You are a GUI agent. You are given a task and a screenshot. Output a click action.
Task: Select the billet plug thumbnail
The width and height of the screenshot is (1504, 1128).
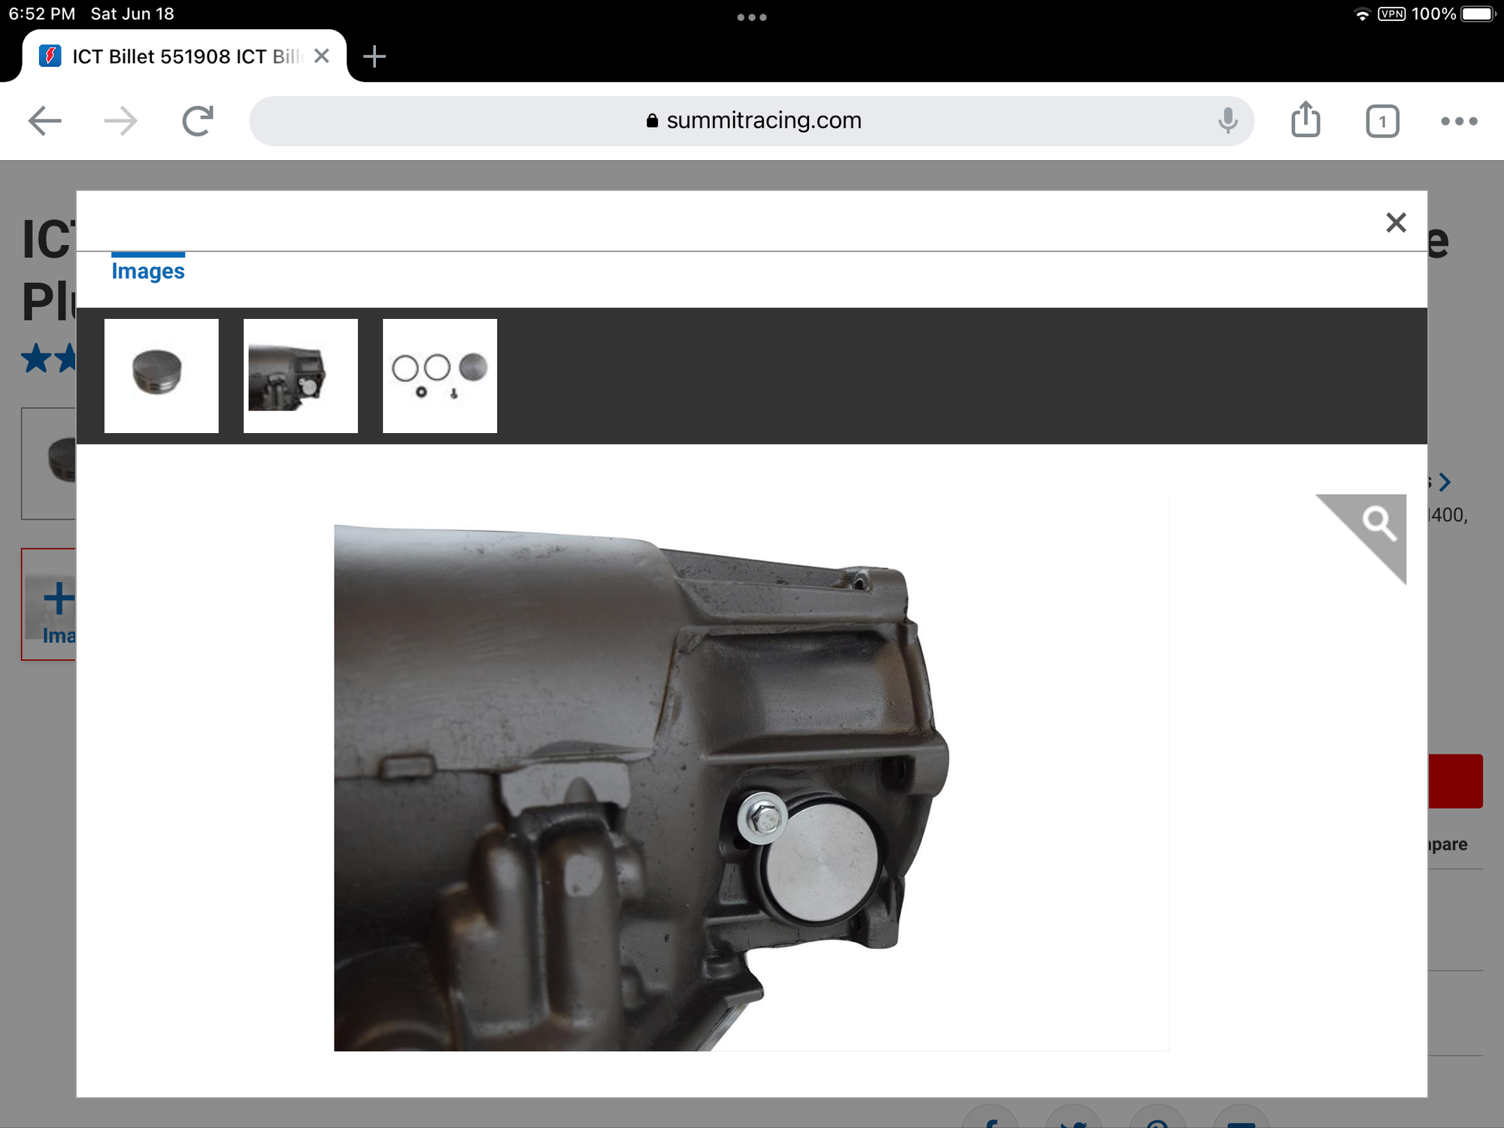click(161, 375)
